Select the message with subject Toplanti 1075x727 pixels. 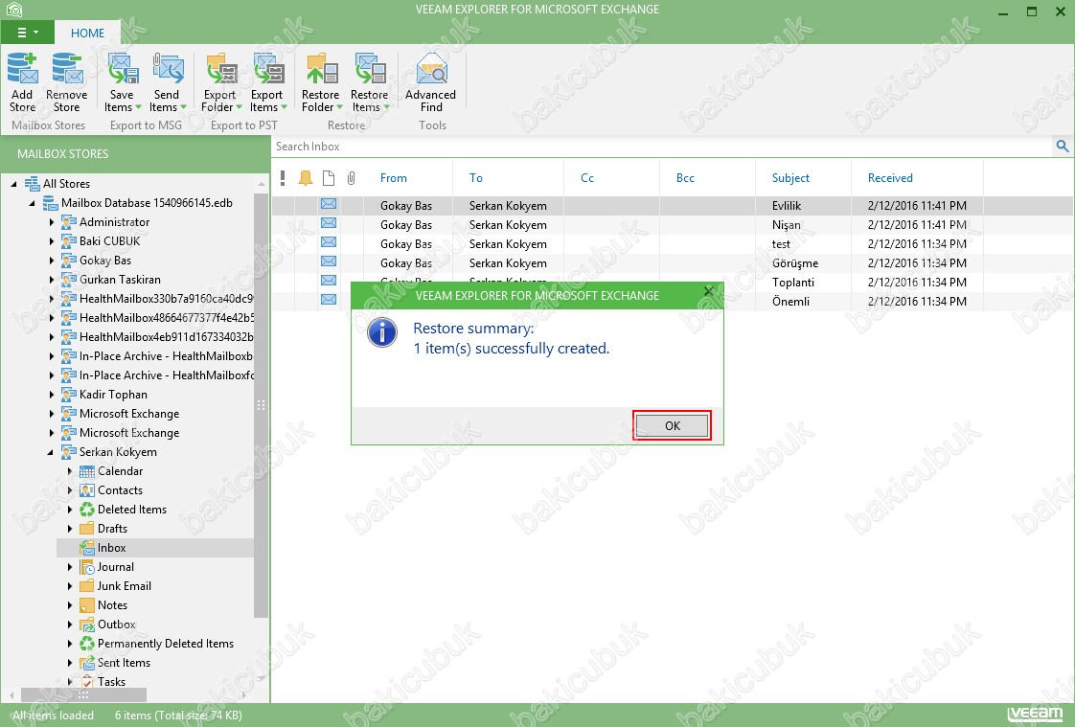(793, 283)
